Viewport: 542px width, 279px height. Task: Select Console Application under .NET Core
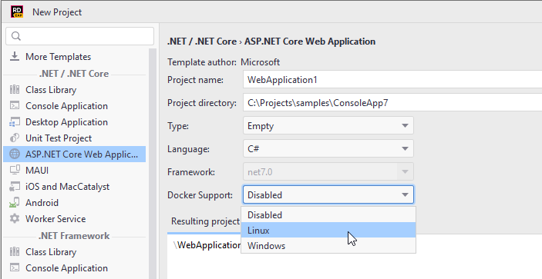pyautogui.click(x=74, y=106)
